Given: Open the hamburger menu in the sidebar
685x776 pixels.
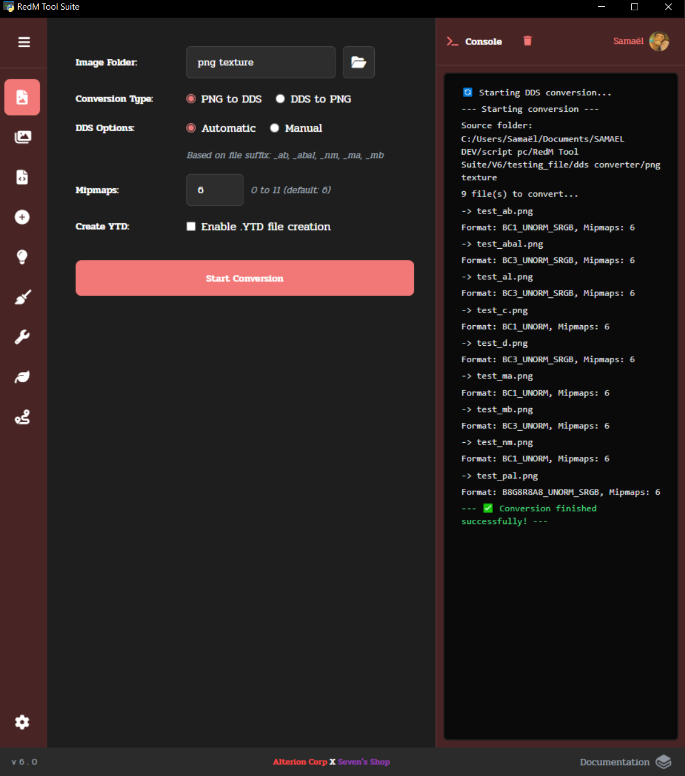Looking at the screenshot, I should click(24, 42).
